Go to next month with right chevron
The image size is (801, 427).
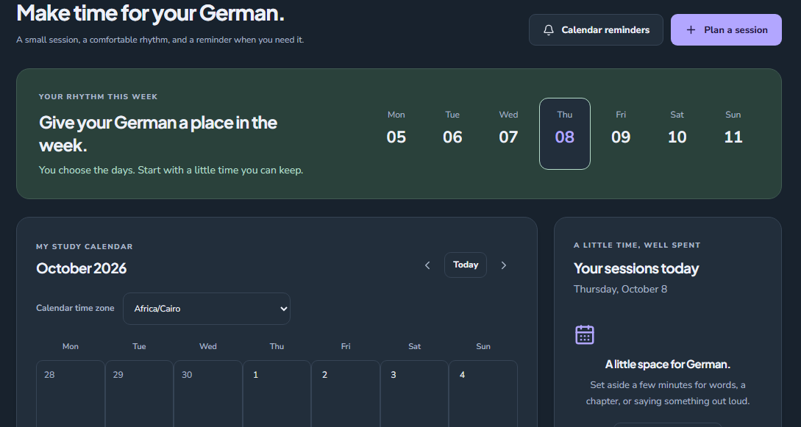coord(504,265)
